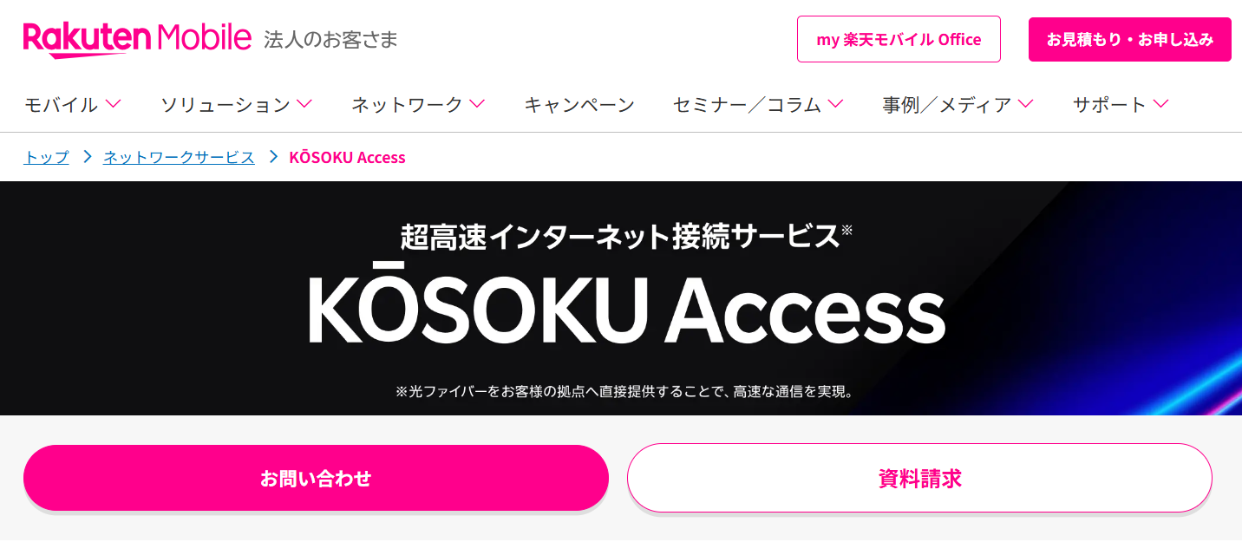The width and height of the screenshot is (1242, 555).
Task: Expand the モバイル menu chevron
Action: pyautogui.click(x=113, y=104)
